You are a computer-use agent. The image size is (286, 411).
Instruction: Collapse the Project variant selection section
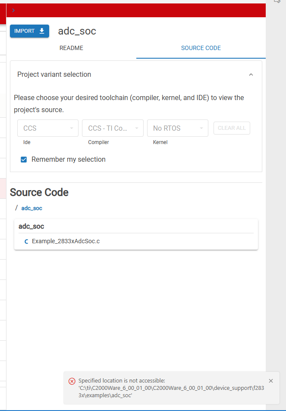[x=251, y=75]
